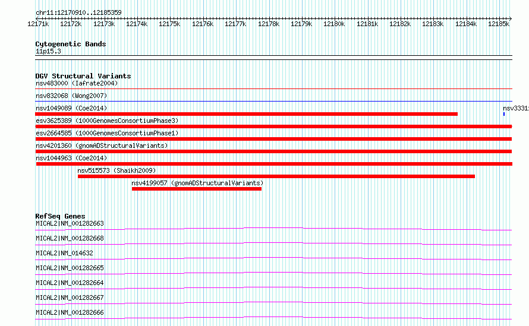This screenshot has width=529, height=326.
Task: Open transcript MICAL2|NM_001282663
Action: [70, 223]
